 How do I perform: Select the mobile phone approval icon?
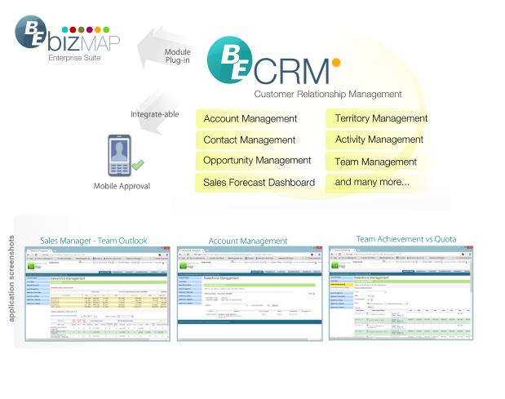coord(119,156)
